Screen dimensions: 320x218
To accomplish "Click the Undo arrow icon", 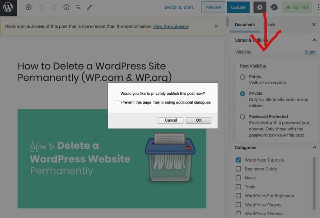I will [42, 8].
